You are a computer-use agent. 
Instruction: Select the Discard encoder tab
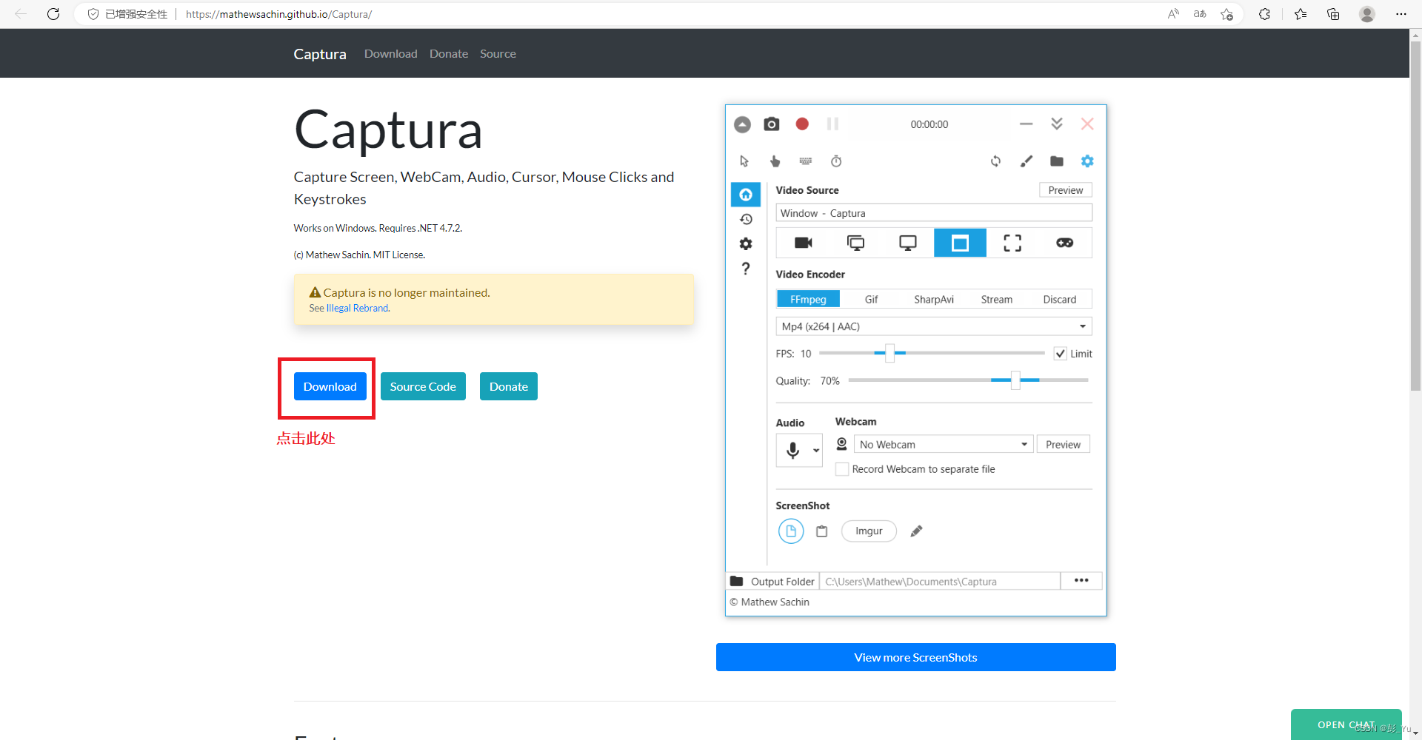(1060, 299)
